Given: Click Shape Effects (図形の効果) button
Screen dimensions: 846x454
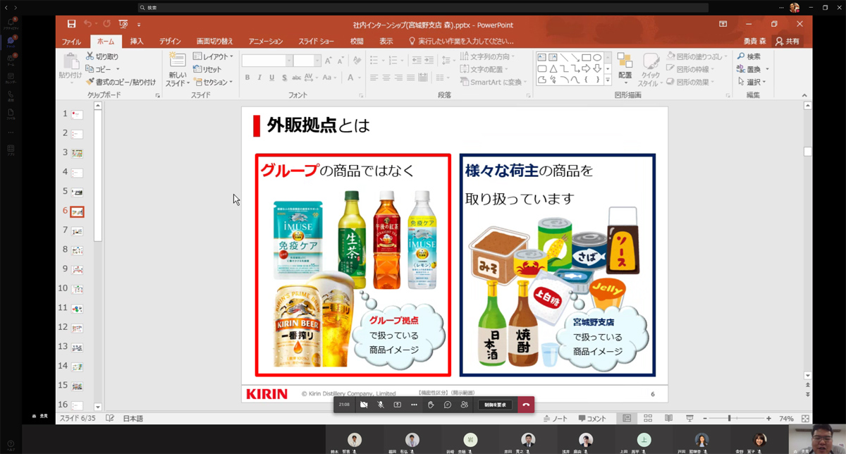Looking at the screenshot, I should pyautogui.click(x=690, y=82).
